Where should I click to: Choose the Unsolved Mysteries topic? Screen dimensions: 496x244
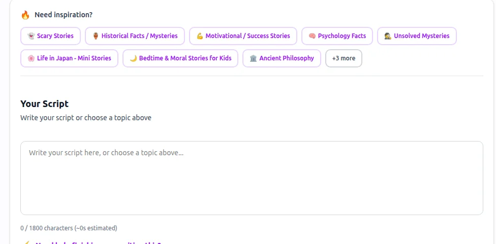417,36
